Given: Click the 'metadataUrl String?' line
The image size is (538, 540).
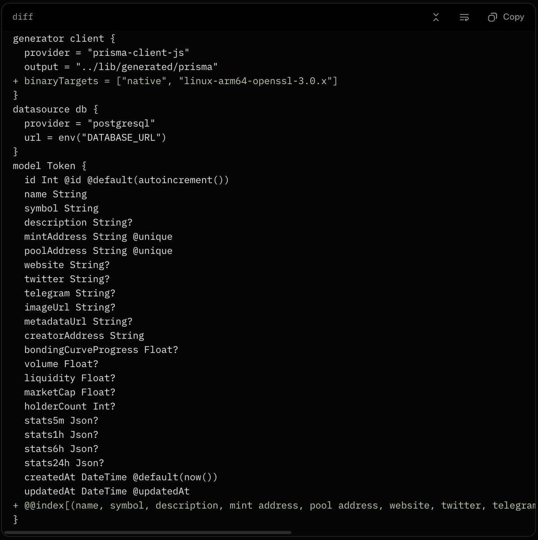Looking at the screenshot, I should (78, 322).
